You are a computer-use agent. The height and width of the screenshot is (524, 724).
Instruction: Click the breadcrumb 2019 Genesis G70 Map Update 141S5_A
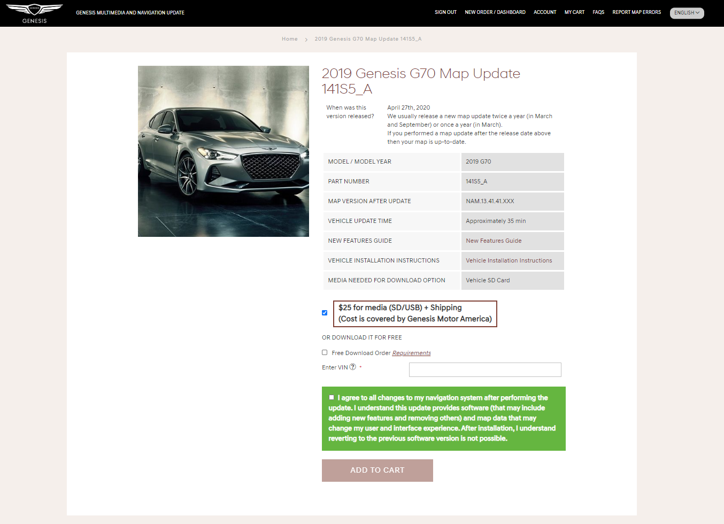[368, 39]
